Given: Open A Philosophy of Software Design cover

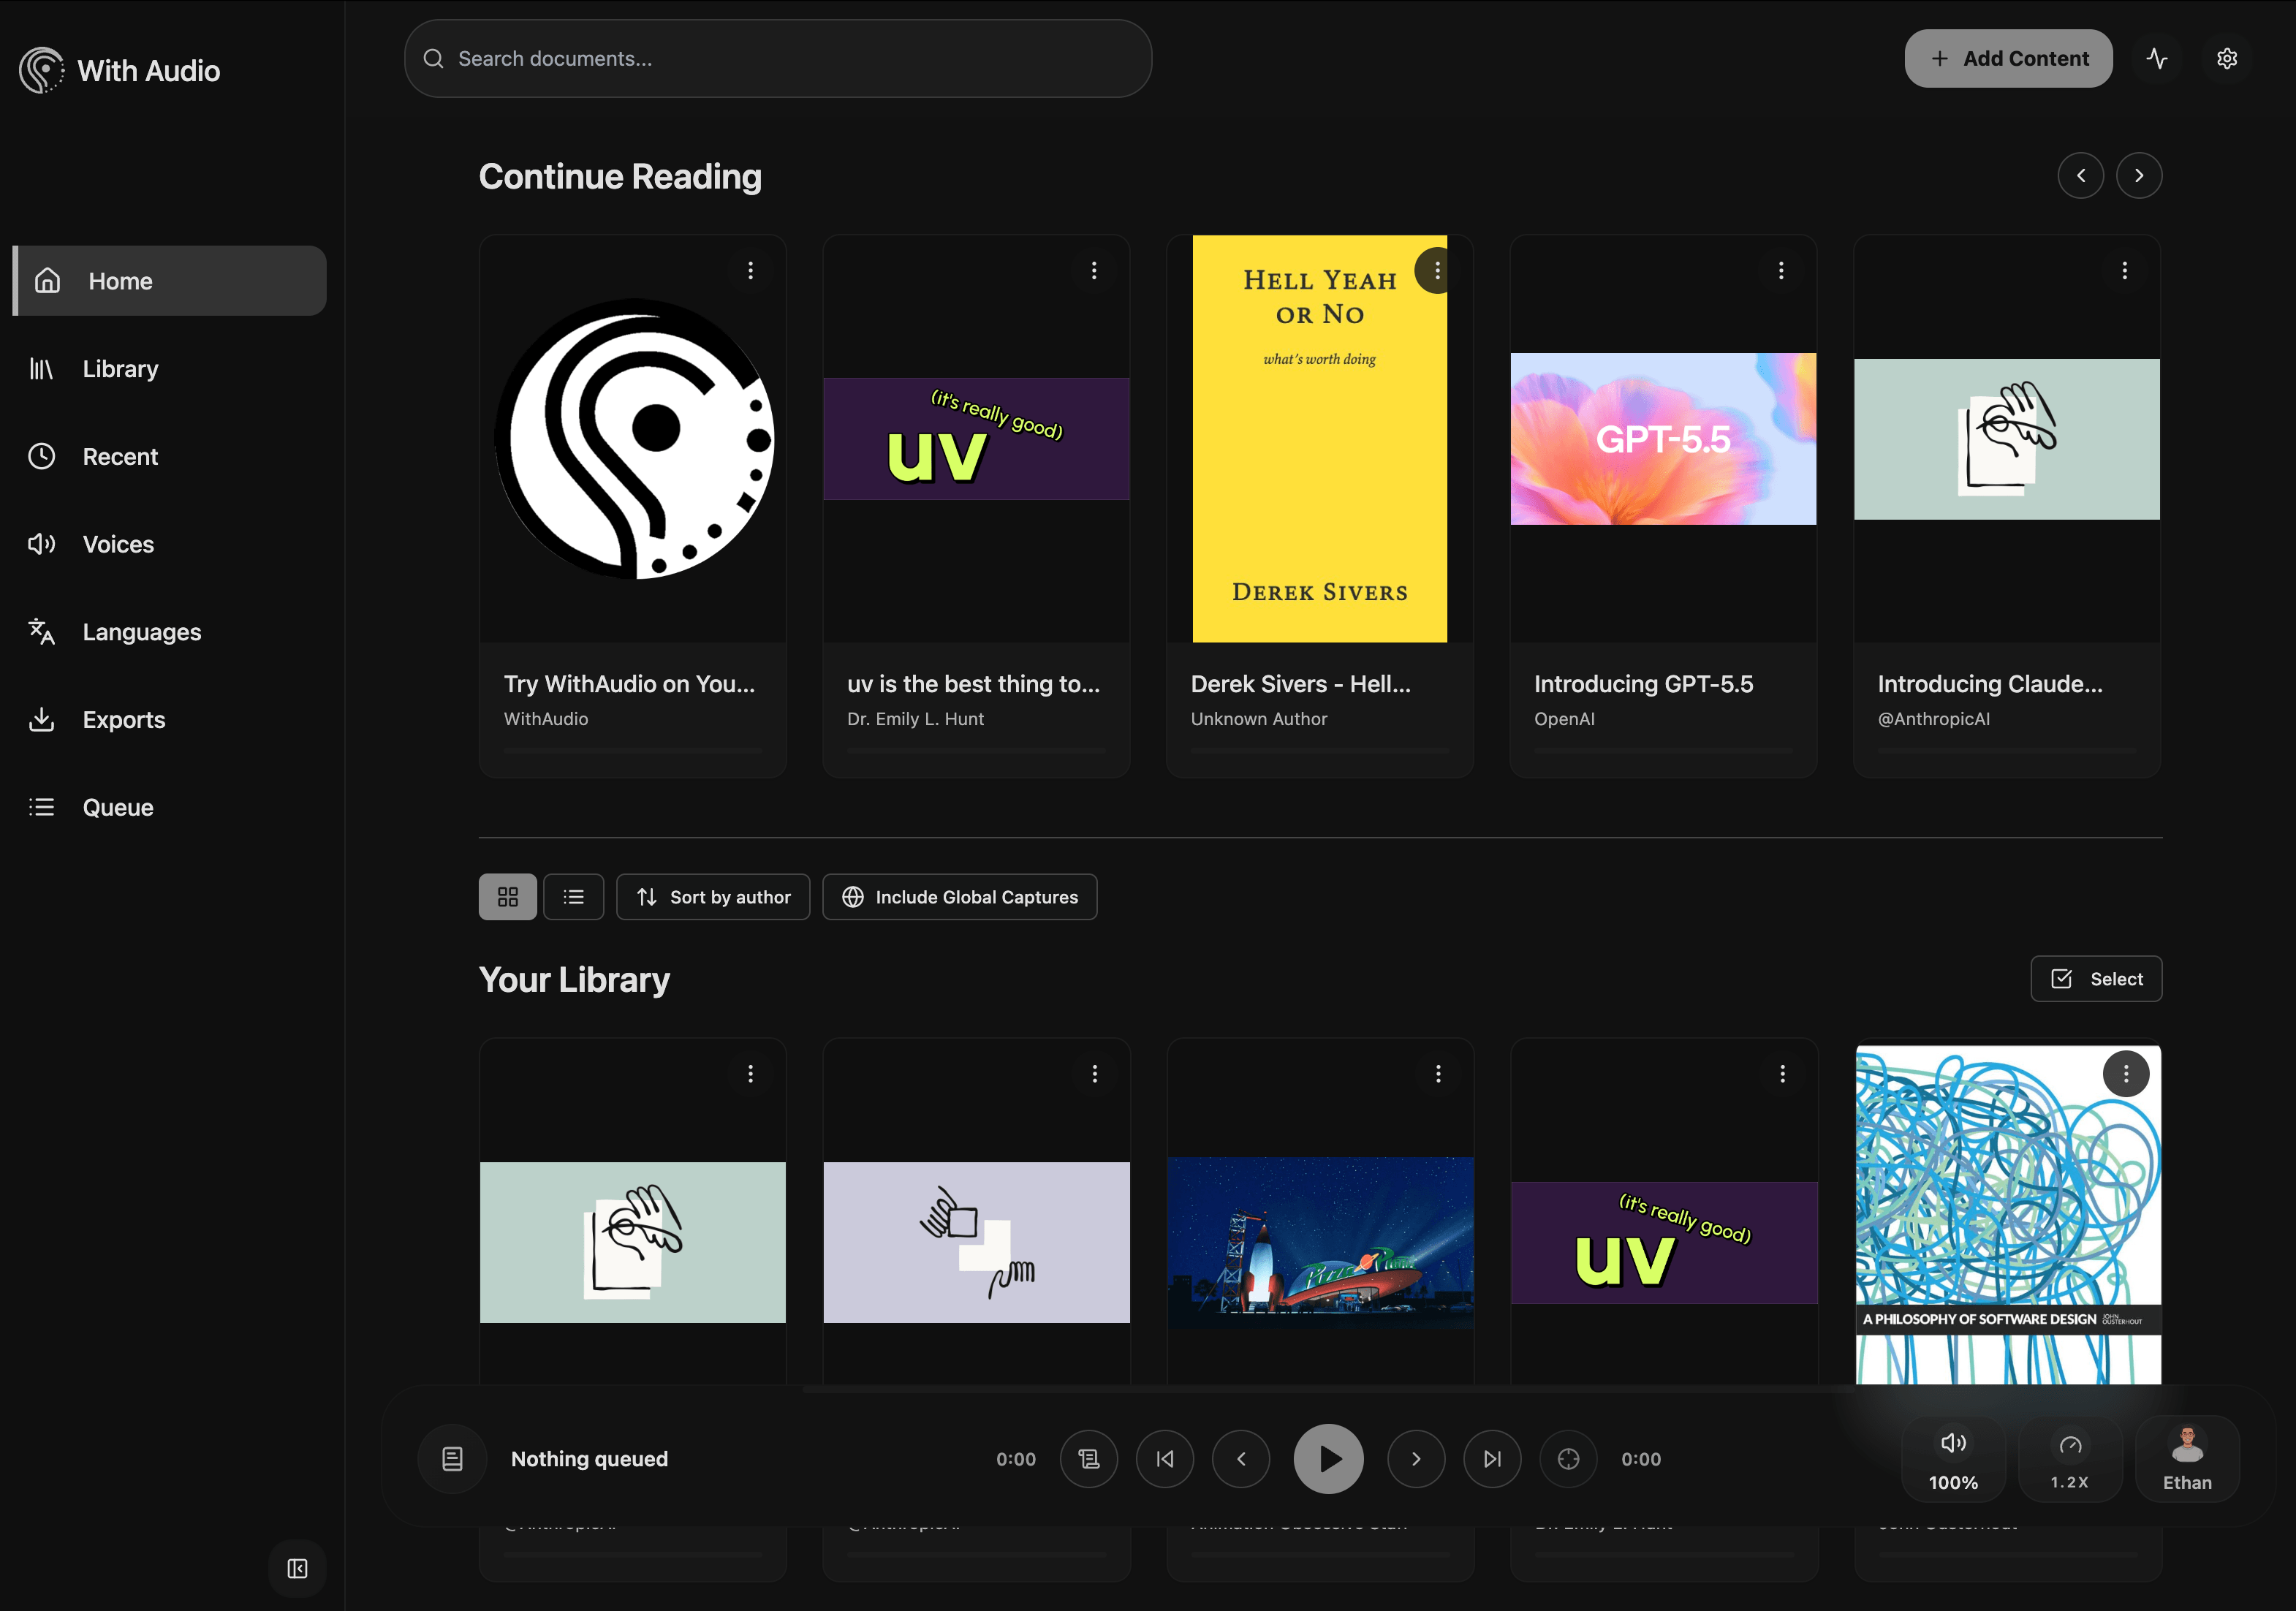Looking at the screenshot, I should coord(2008,1215).
